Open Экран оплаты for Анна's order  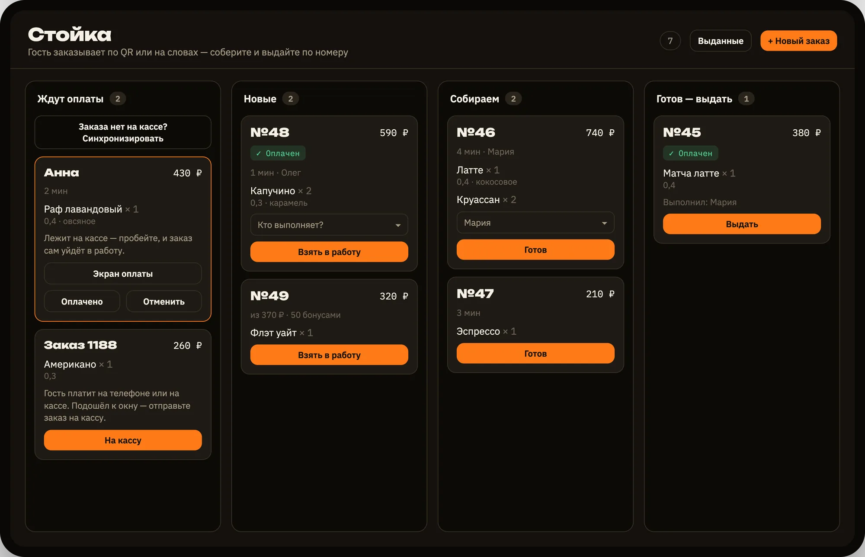click(x=123, y=274)
